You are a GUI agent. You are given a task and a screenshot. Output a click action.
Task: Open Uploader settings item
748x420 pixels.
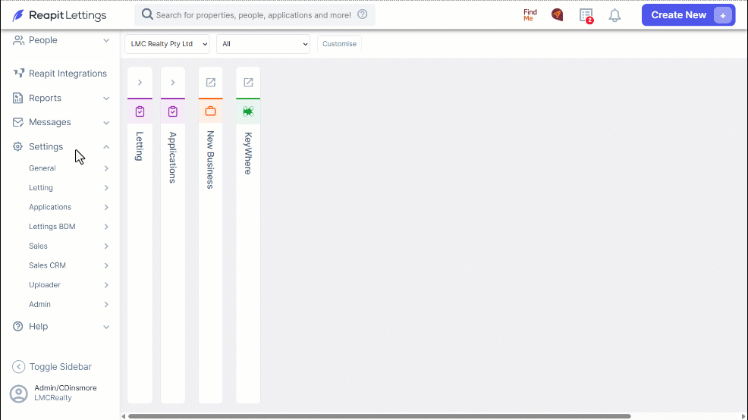pyautogui.click(x=44, y=284)
